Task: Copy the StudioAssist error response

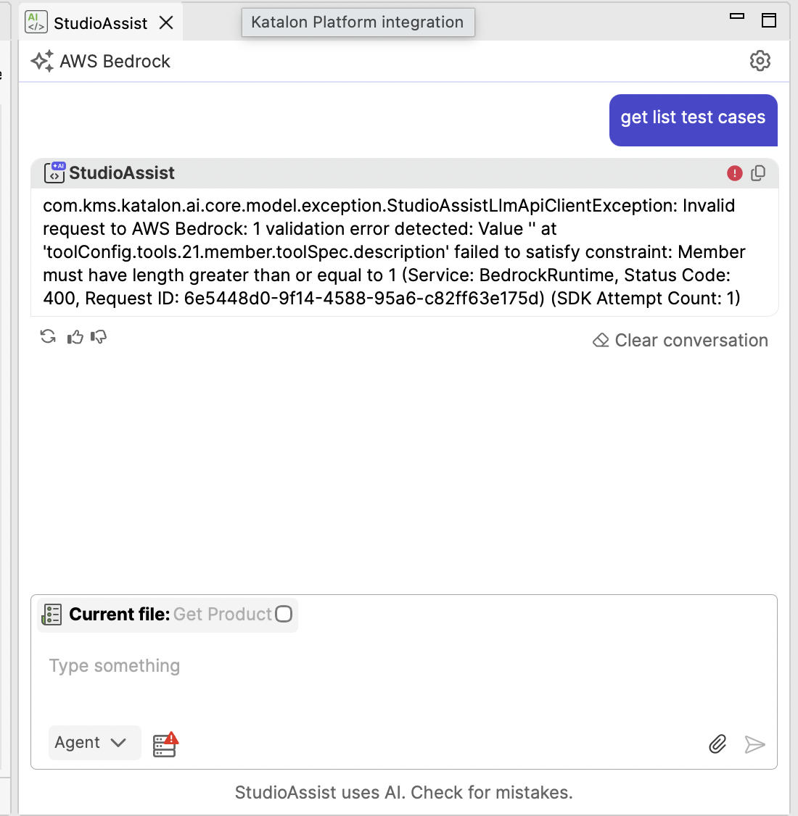Action: pos(758,173)
